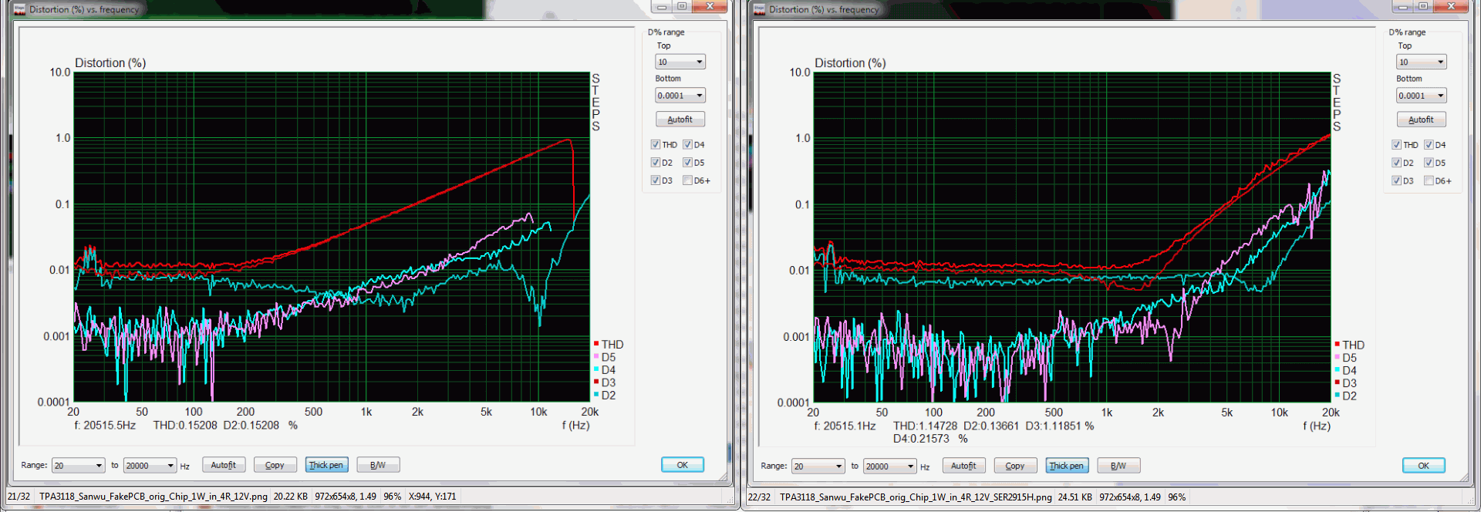
Task: Open Top range dropdown in right window
Action: point(1422,62)
